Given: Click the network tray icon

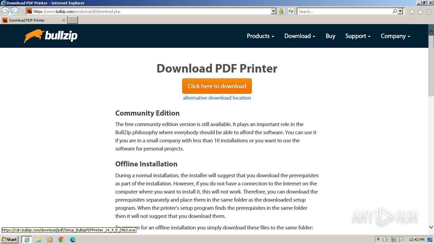Looking at the screenshot, I should click(x=394, y=240).
